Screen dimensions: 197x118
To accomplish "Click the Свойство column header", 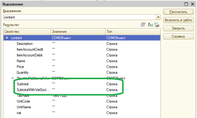I will (27, 32).
